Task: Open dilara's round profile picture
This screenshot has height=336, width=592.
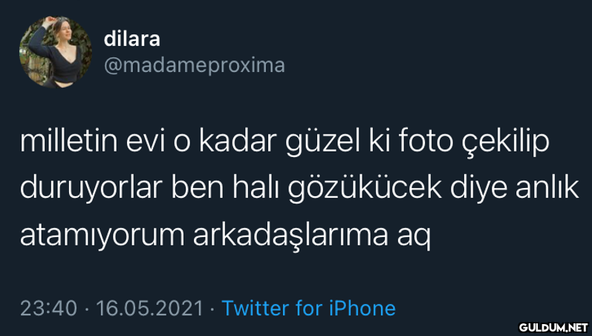Action: tap(56, 52)
